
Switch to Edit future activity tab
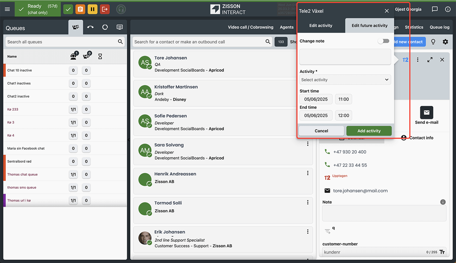pos(369,26)
